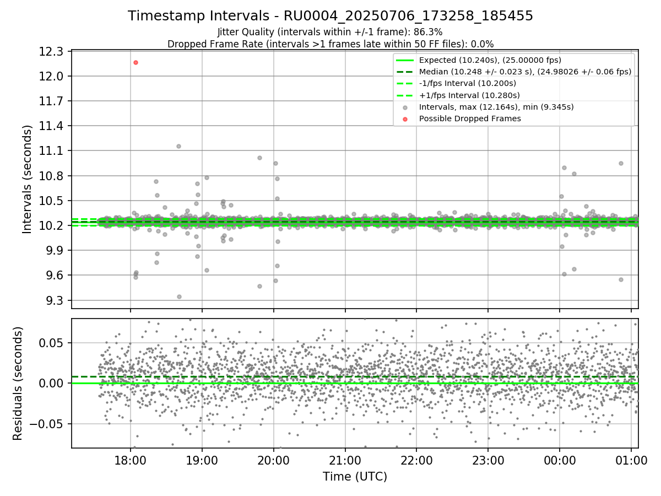Click the 'Intervals (seconds)' y-axis label
The height and width of the screenshot is (496, 661).
[x=28, y=179]
